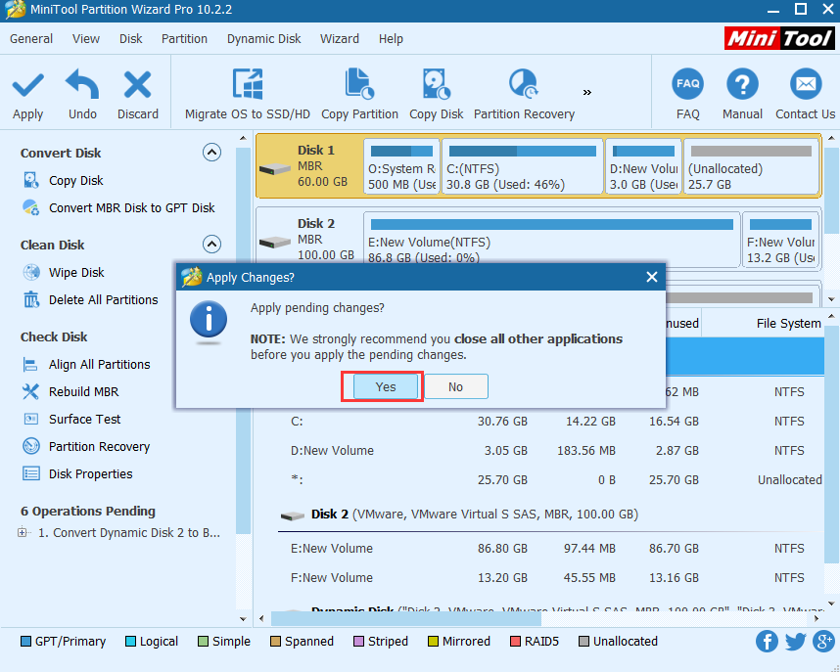The image size is (840, 672).
Task: Select the Disk 1 drive icon in disk map
Action: point(275,169)
